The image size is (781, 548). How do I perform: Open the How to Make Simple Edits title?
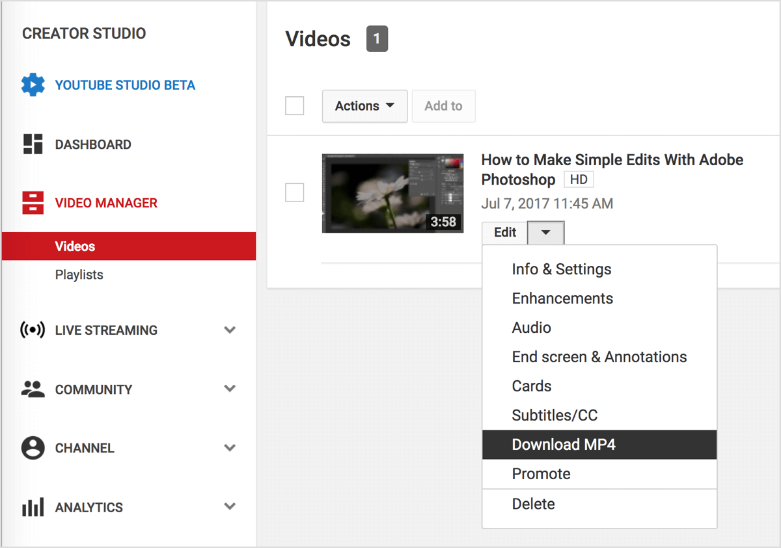click(x=612, y=170)
